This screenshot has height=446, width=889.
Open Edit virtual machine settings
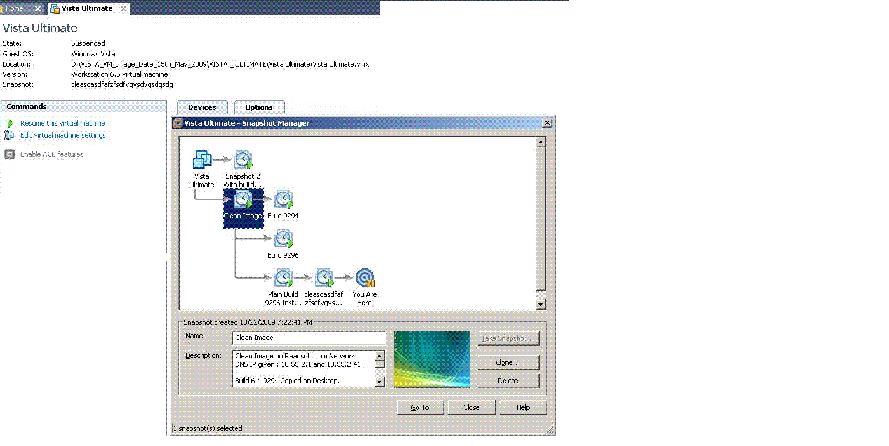click(63, 135)
